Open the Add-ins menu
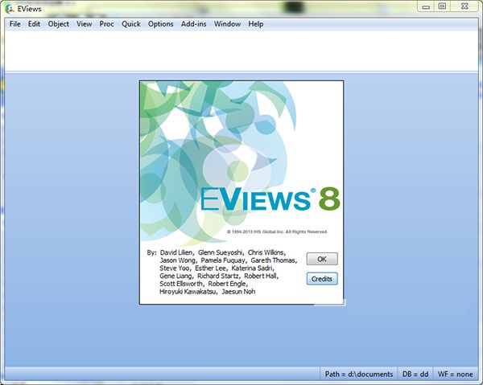This screenshot has width=483, height=385. pyautogui.click(x=193, y=24)
